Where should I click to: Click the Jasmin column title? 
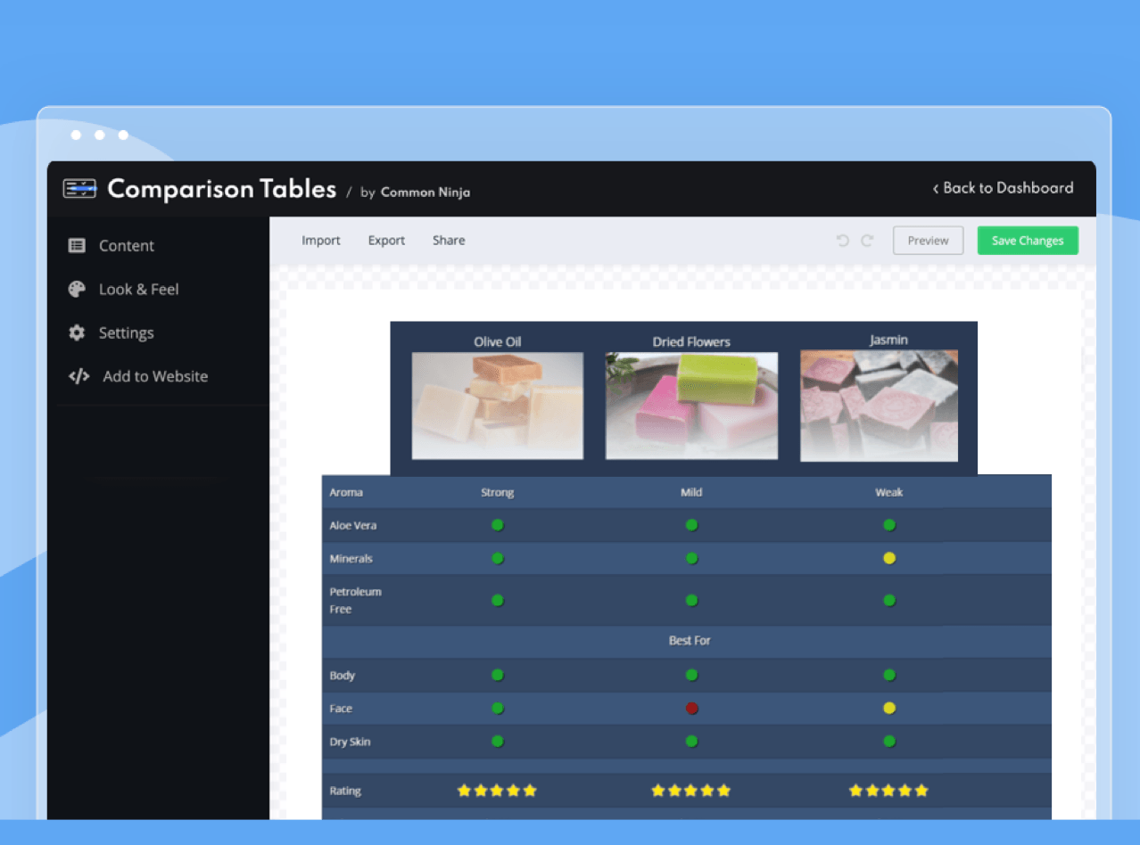(888, 340)
